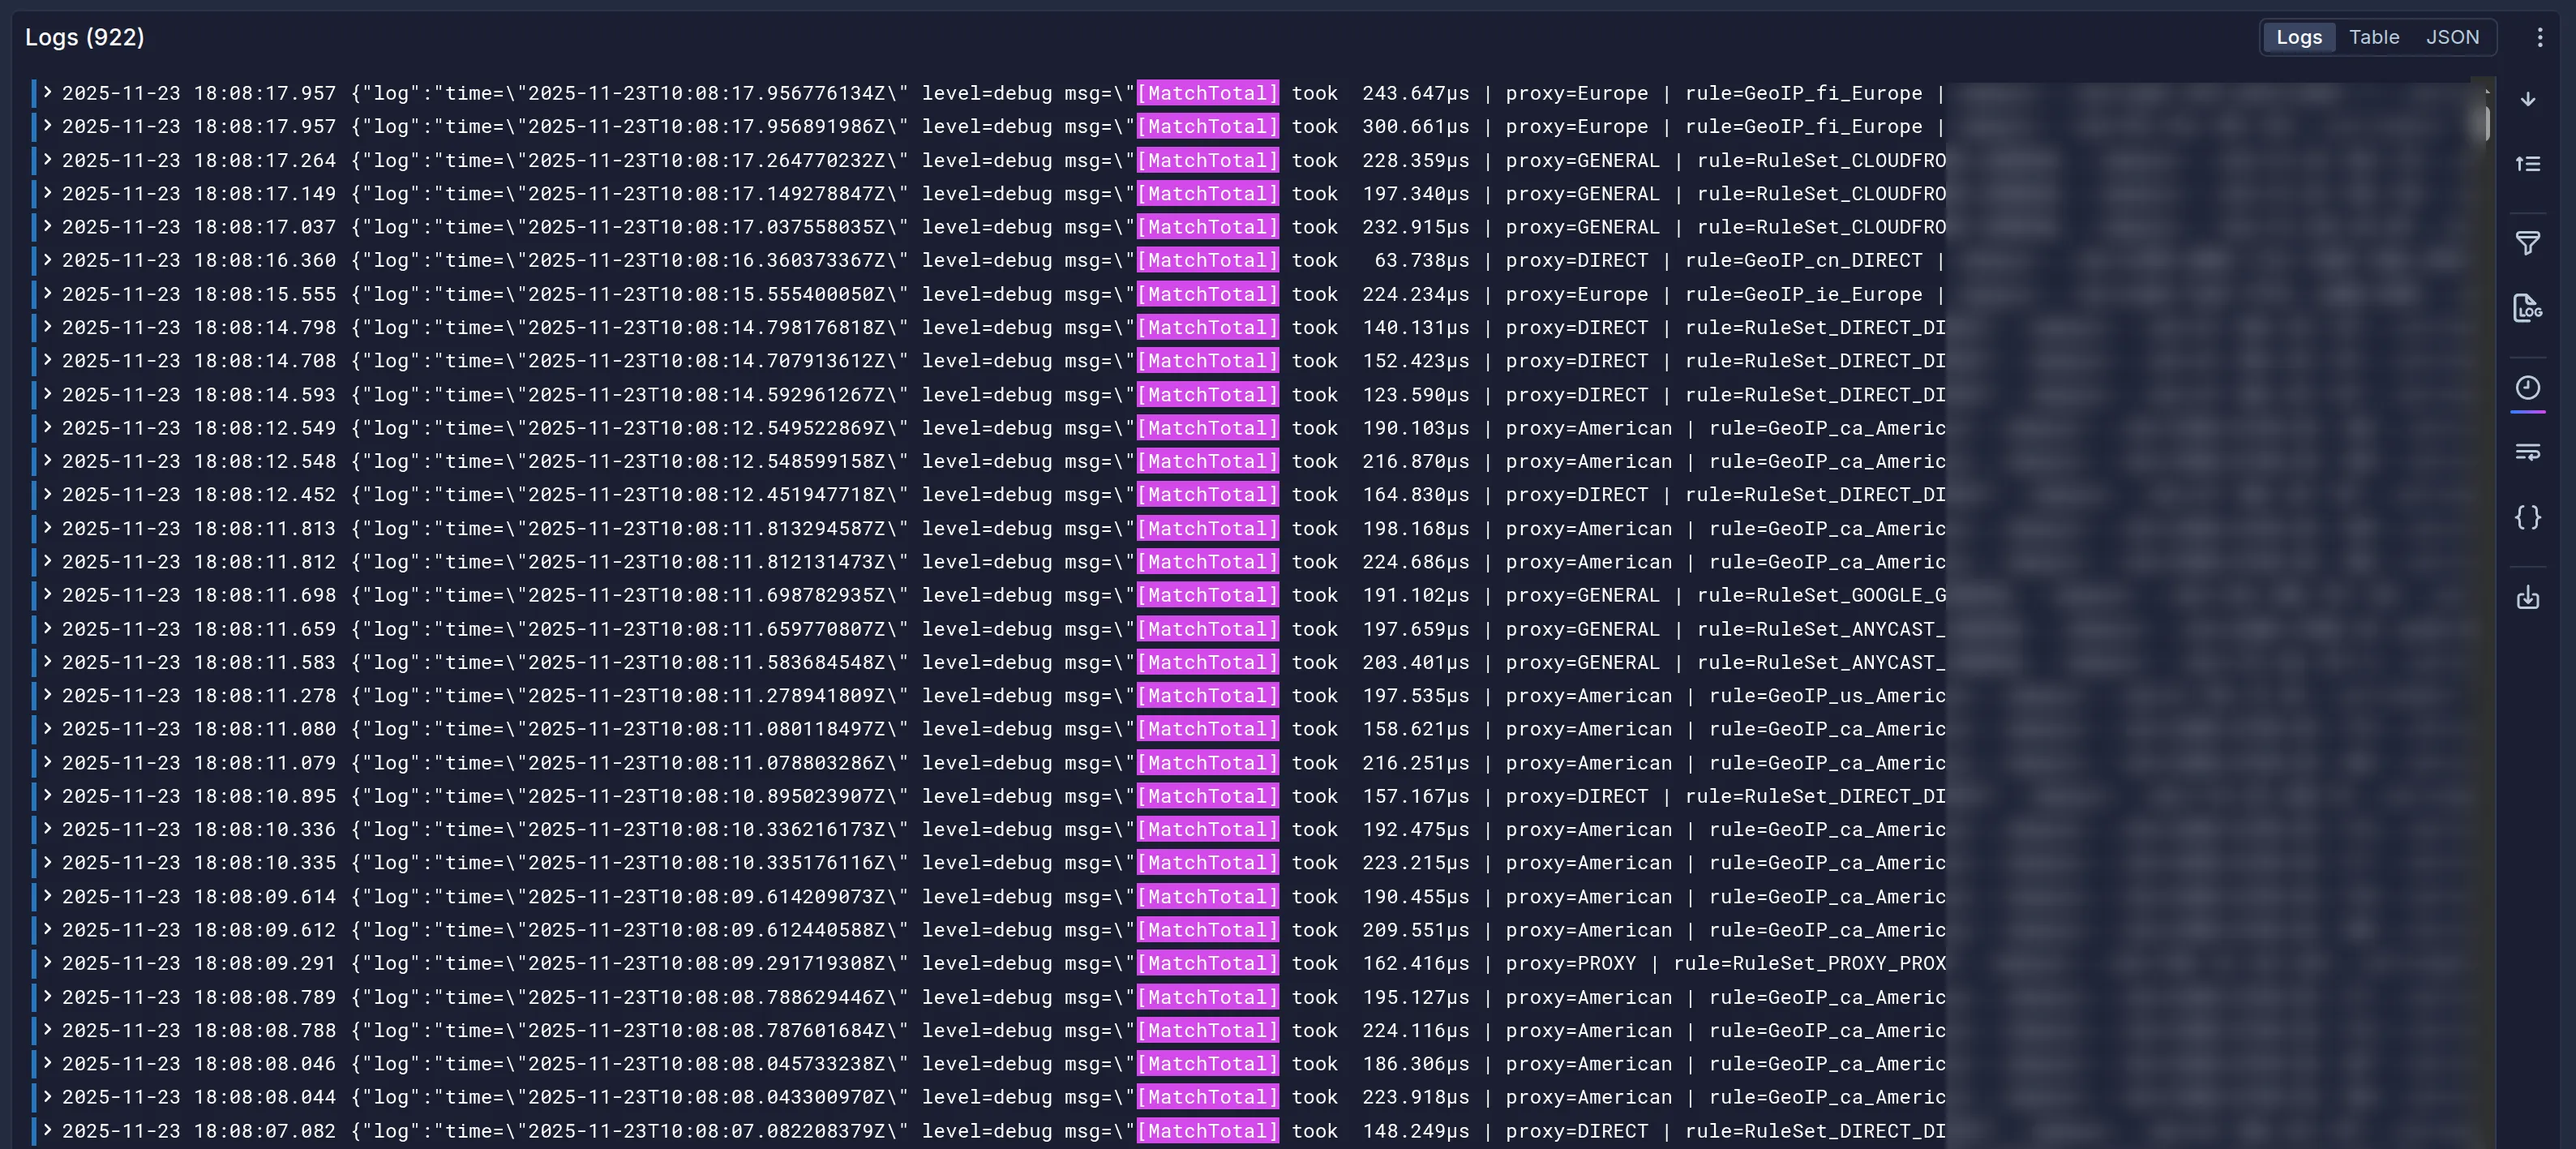2576x1149 pixels.
Task: Click the MatchTotal highlight in the 18:08:15.555 row
Action: point(1207,294)
